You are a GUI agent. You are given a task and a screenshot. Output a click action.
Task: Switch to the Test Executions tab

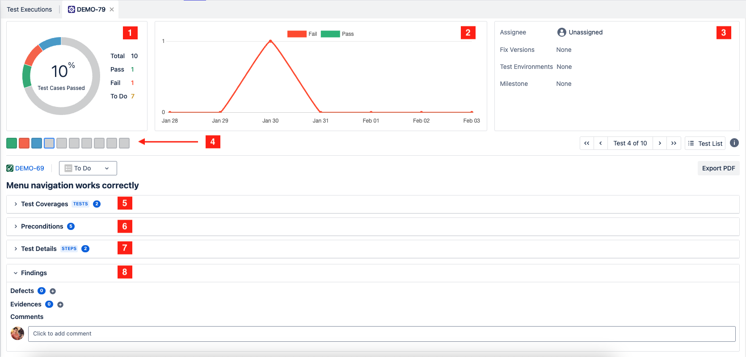click(30, 9)
